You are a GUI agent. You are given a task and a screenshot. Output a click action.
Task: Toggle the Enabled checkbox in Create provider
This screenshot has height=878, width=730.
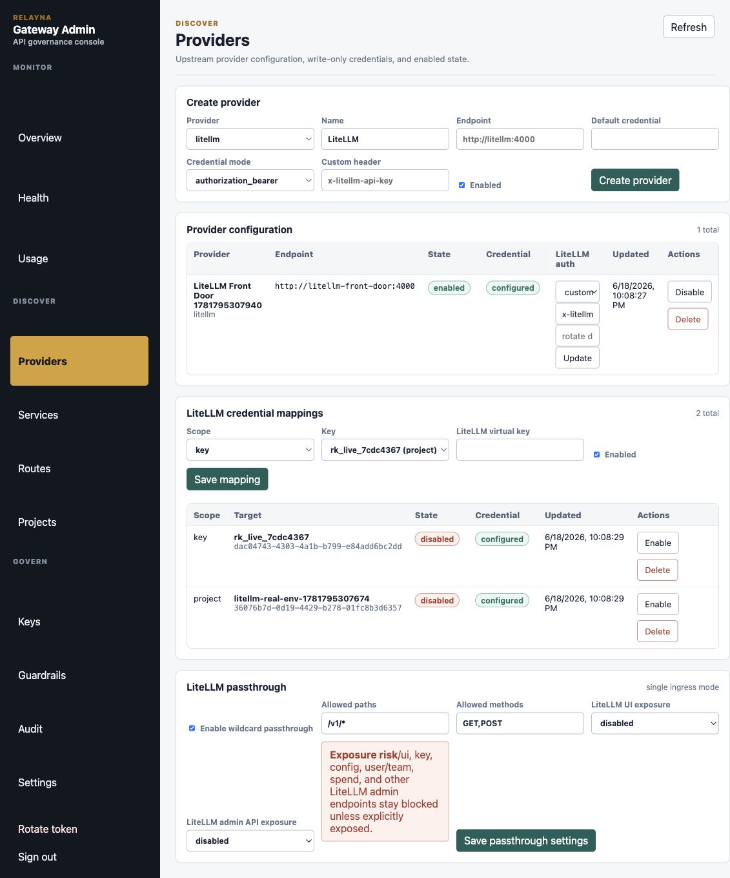coord(461,185)
